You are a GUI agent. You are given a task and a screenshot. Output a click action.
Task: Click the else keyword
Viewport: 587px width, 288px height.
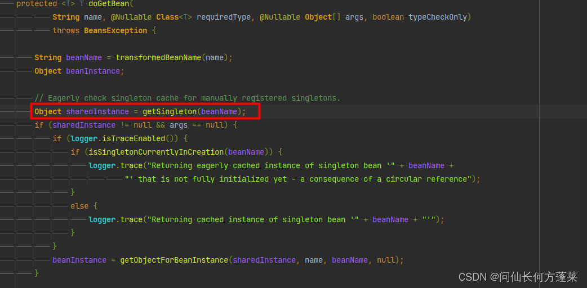(x=79, y=206)
